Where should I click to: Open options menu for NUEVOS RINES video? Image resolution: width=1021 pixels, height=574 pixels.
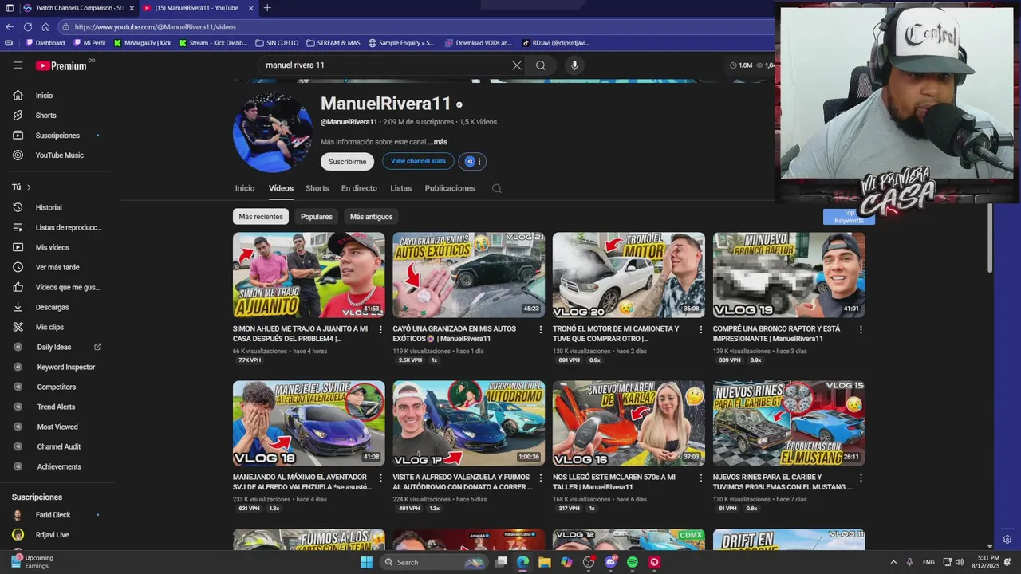tap(861, 478)
